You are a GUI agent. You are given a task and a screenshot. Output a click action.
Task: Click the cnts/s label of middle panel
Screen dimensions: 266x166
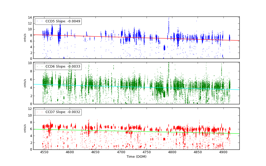tap(25, 83)
